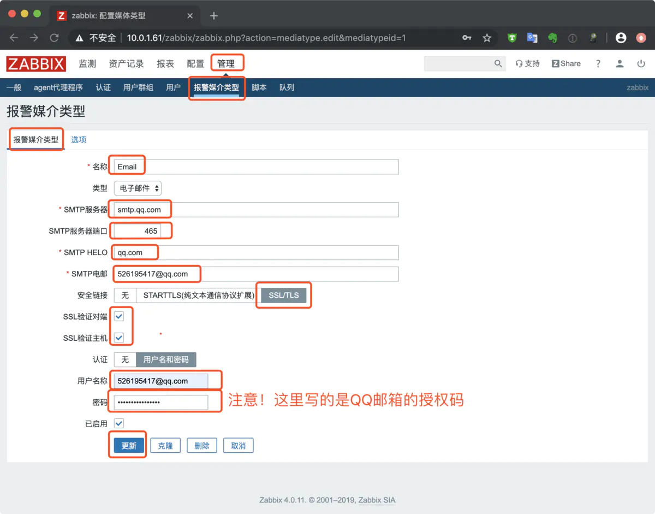Click the saved password key icon
This screenshot has height=514, width=655.
[x=467, y=38]
